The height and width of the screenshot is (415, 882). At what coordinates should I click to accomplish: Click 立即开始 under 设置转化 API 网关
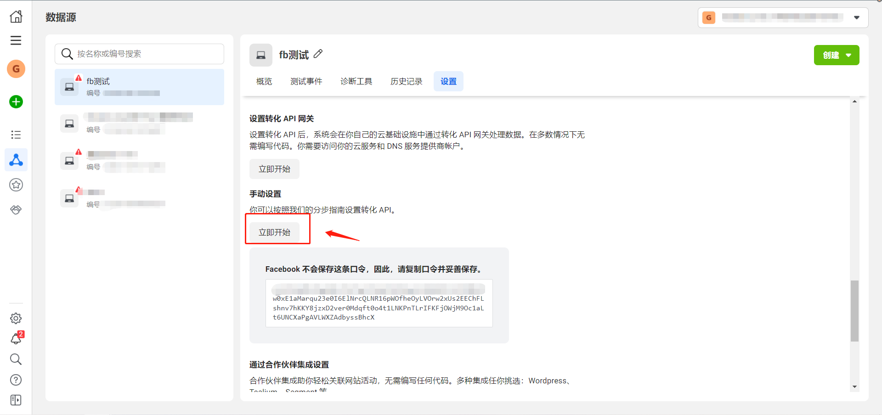tap(274, 169)
